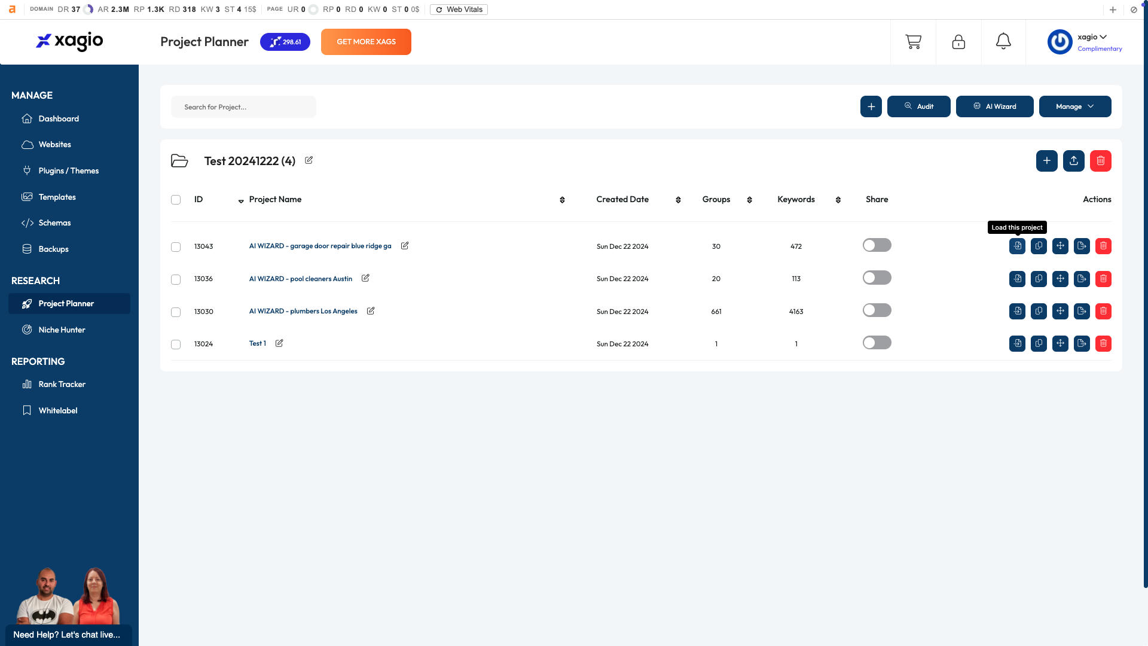1148x646 pixels.
Task: Edit name of garage door repair project
Action: pyautogui.click(x=405, y=245)
